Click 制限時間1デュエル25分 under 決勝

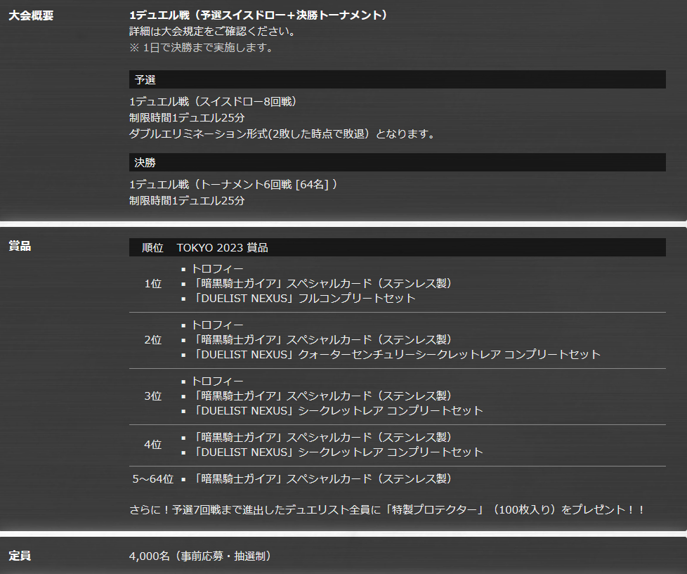pyautogui.click(x=187, y=201)
